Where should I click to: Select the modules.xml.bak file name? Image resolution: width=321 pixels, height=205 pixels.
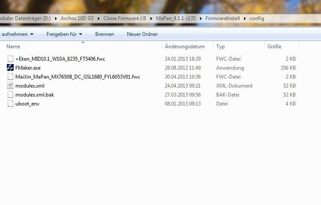[x=35, y=95]
